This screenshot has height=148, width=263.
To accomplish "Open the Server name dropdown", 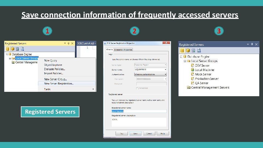I will click(165, 69).
